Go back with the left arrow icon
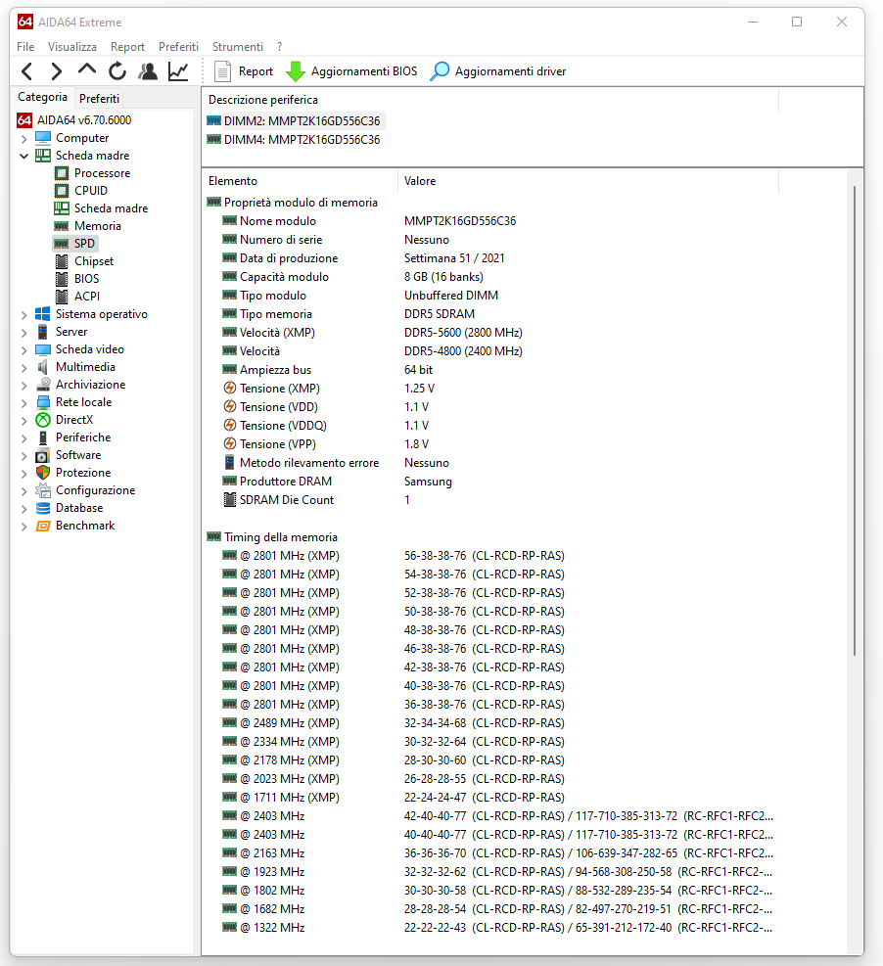 click(26, 71)
